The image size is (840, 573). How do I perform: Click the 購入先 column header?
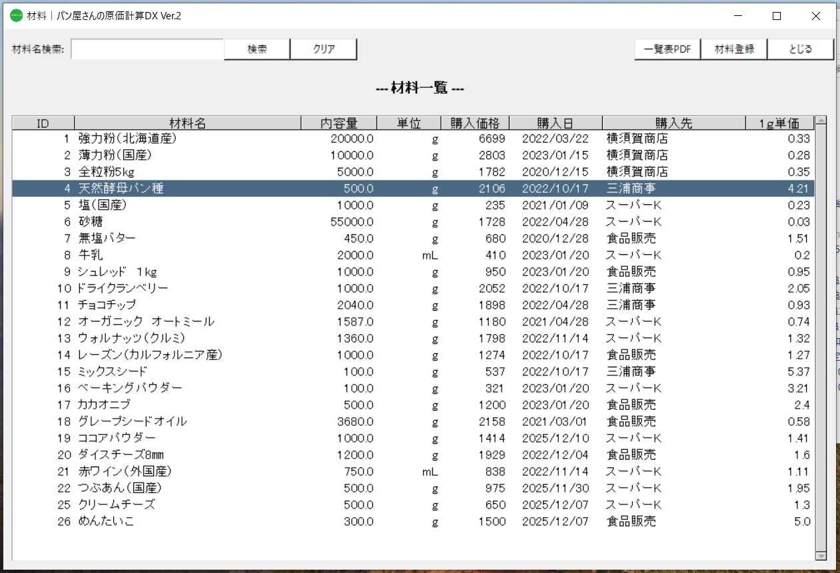[x=673, y=122]
